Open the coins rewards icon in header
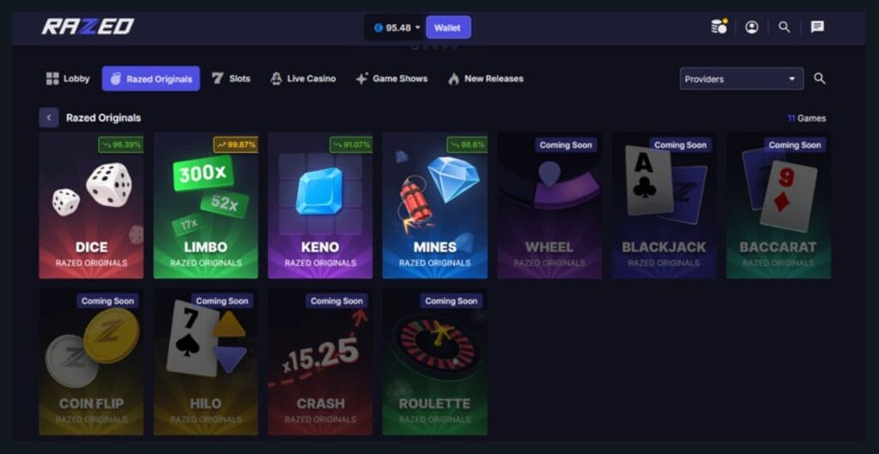This screenshot has width=879, height=454. 718,27
